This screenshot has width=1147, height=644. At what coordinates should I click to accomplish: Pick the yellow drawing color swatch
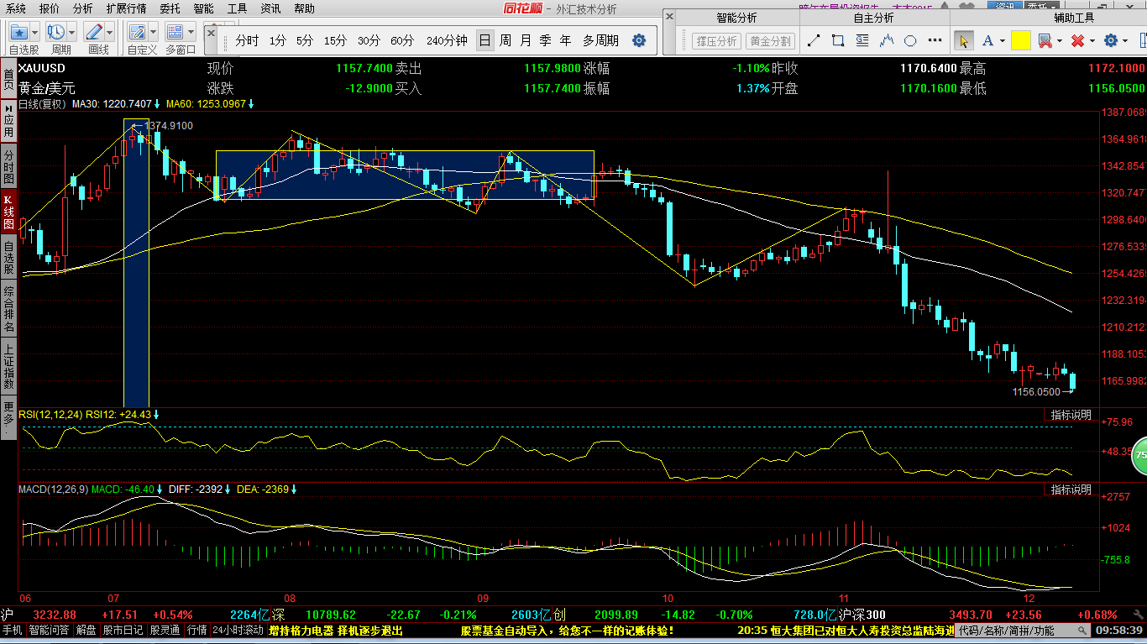(1021, 40)
